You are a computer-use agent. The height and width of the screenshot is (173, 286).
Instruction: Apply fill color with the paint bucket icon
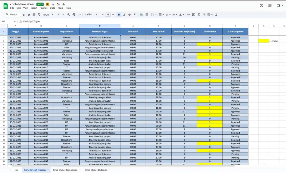click(x=141, y=15)
